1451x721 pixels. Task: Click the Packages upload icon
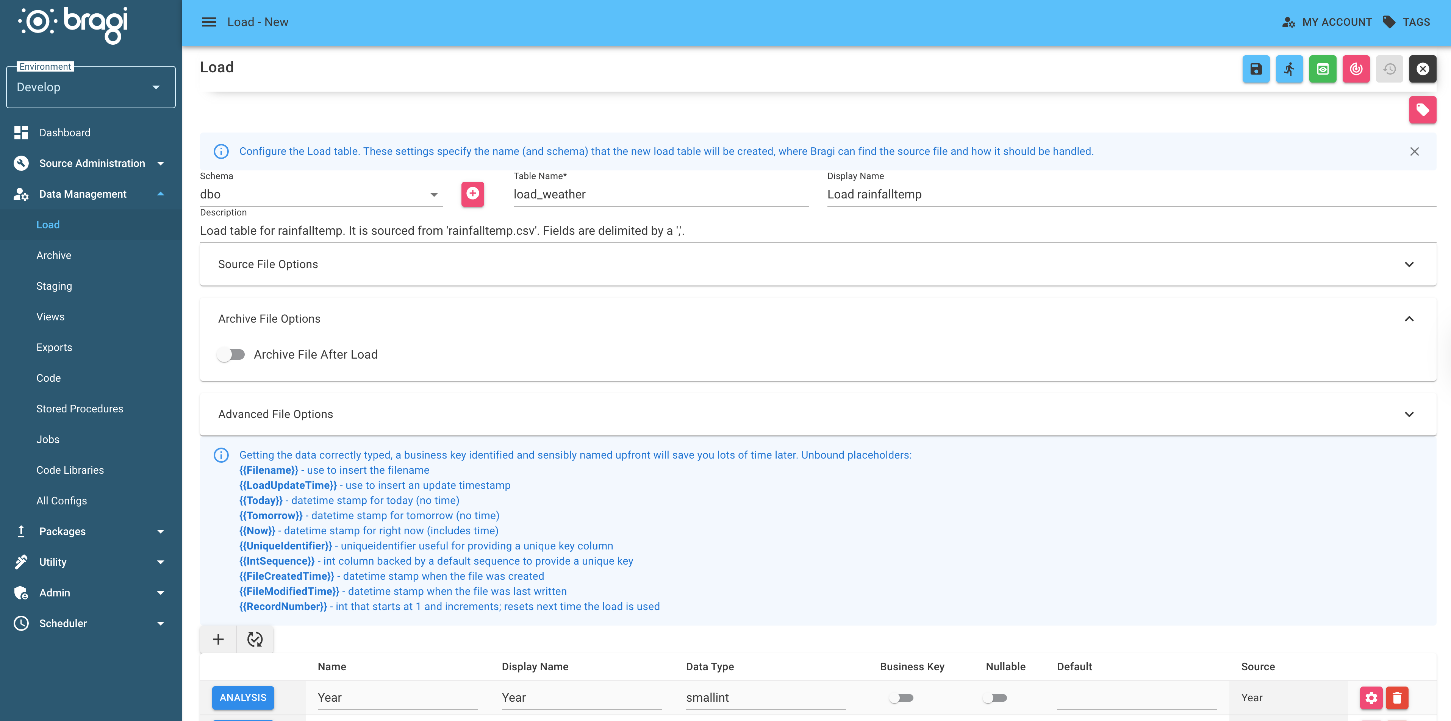coord(21,531)
